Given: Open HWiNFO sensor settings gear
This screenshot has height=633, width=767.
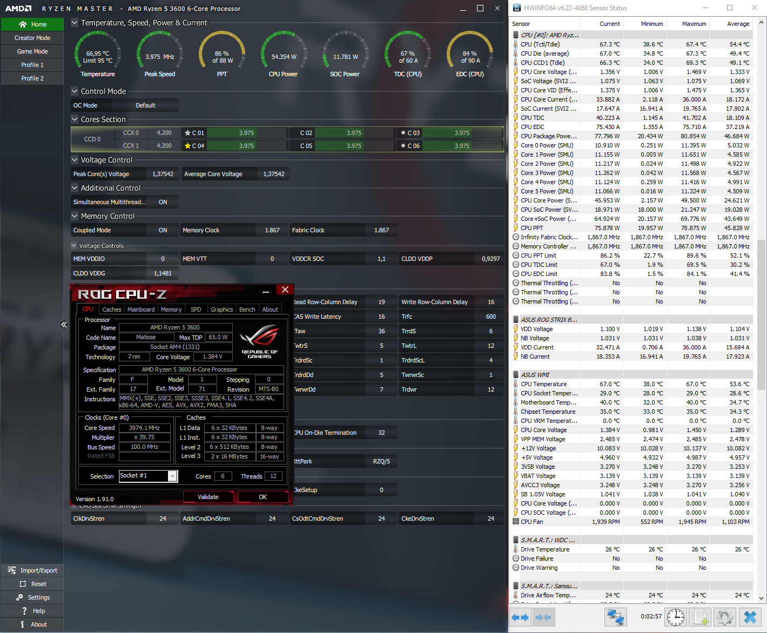Looking at the screenshot, I should [725, 617].
